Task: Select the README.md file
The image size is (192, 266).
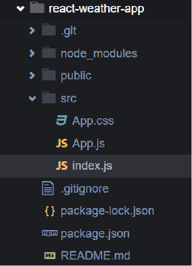Action: click(x=96, y=256)
